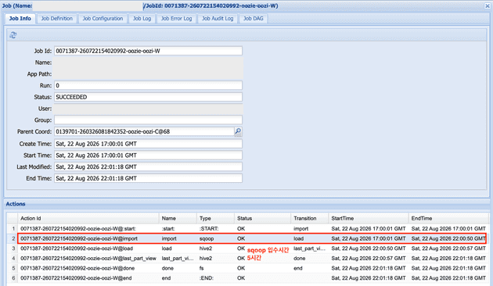Sort by Name column header
The height and width of the screenshot is (286, 493).
[178, 218]
